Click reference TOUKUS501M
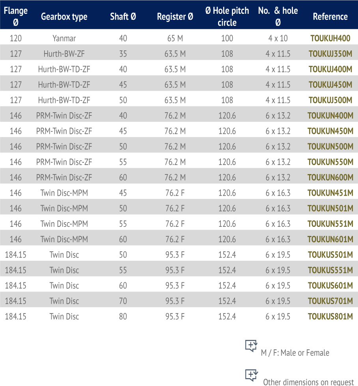The image size is (358, 386). 330,255
